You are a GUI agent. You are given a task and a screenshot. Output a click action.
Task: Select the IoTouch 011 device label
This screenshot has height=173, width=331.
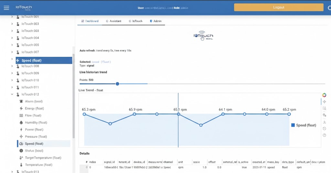30,87
